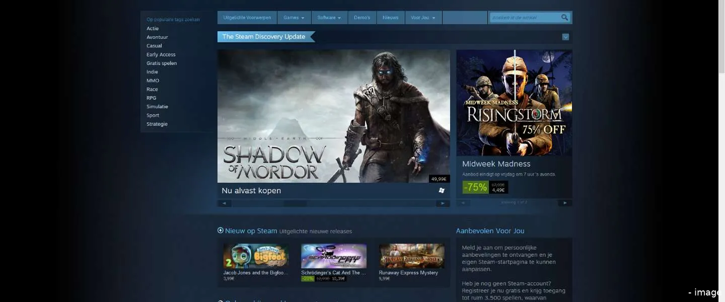Screen dimensions: 725x302
Task: Browse the Early Access tag
Action: click(x=161, y=54)
